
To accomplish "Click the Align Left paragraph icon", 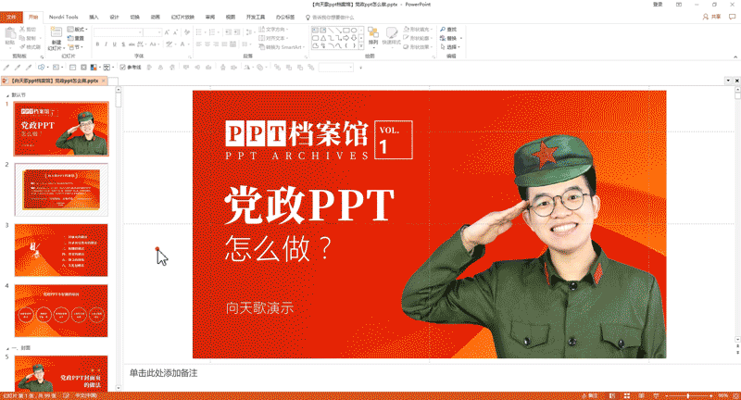I will [x=199, y=44].
